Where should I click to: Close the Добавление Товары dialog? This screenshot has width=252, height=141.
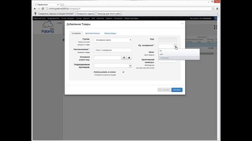click(182, 23)
